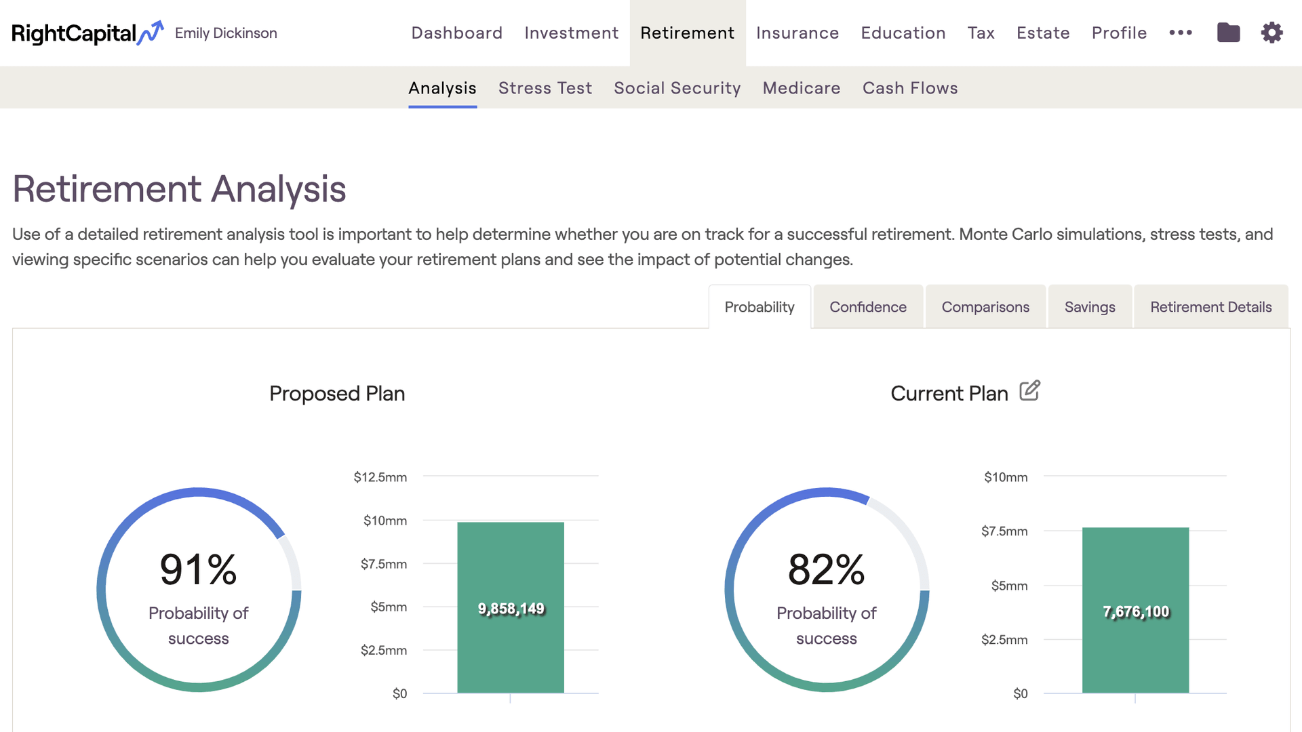This screenshot has height=732, width=1302.
Task: Switch to the Confidence tab
Action: (868, 307)
